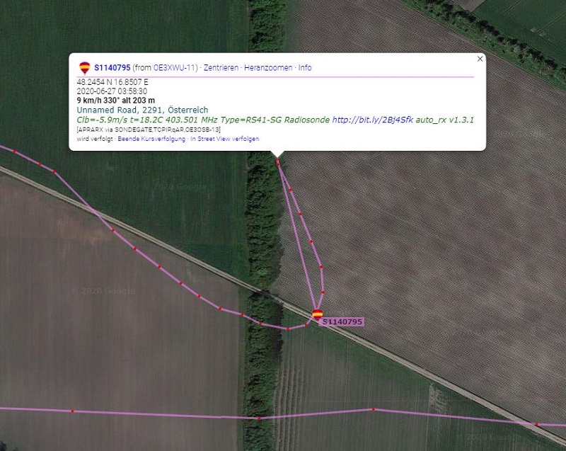
Task: Select the balloon marker on the map
Action: pos(317,314)
